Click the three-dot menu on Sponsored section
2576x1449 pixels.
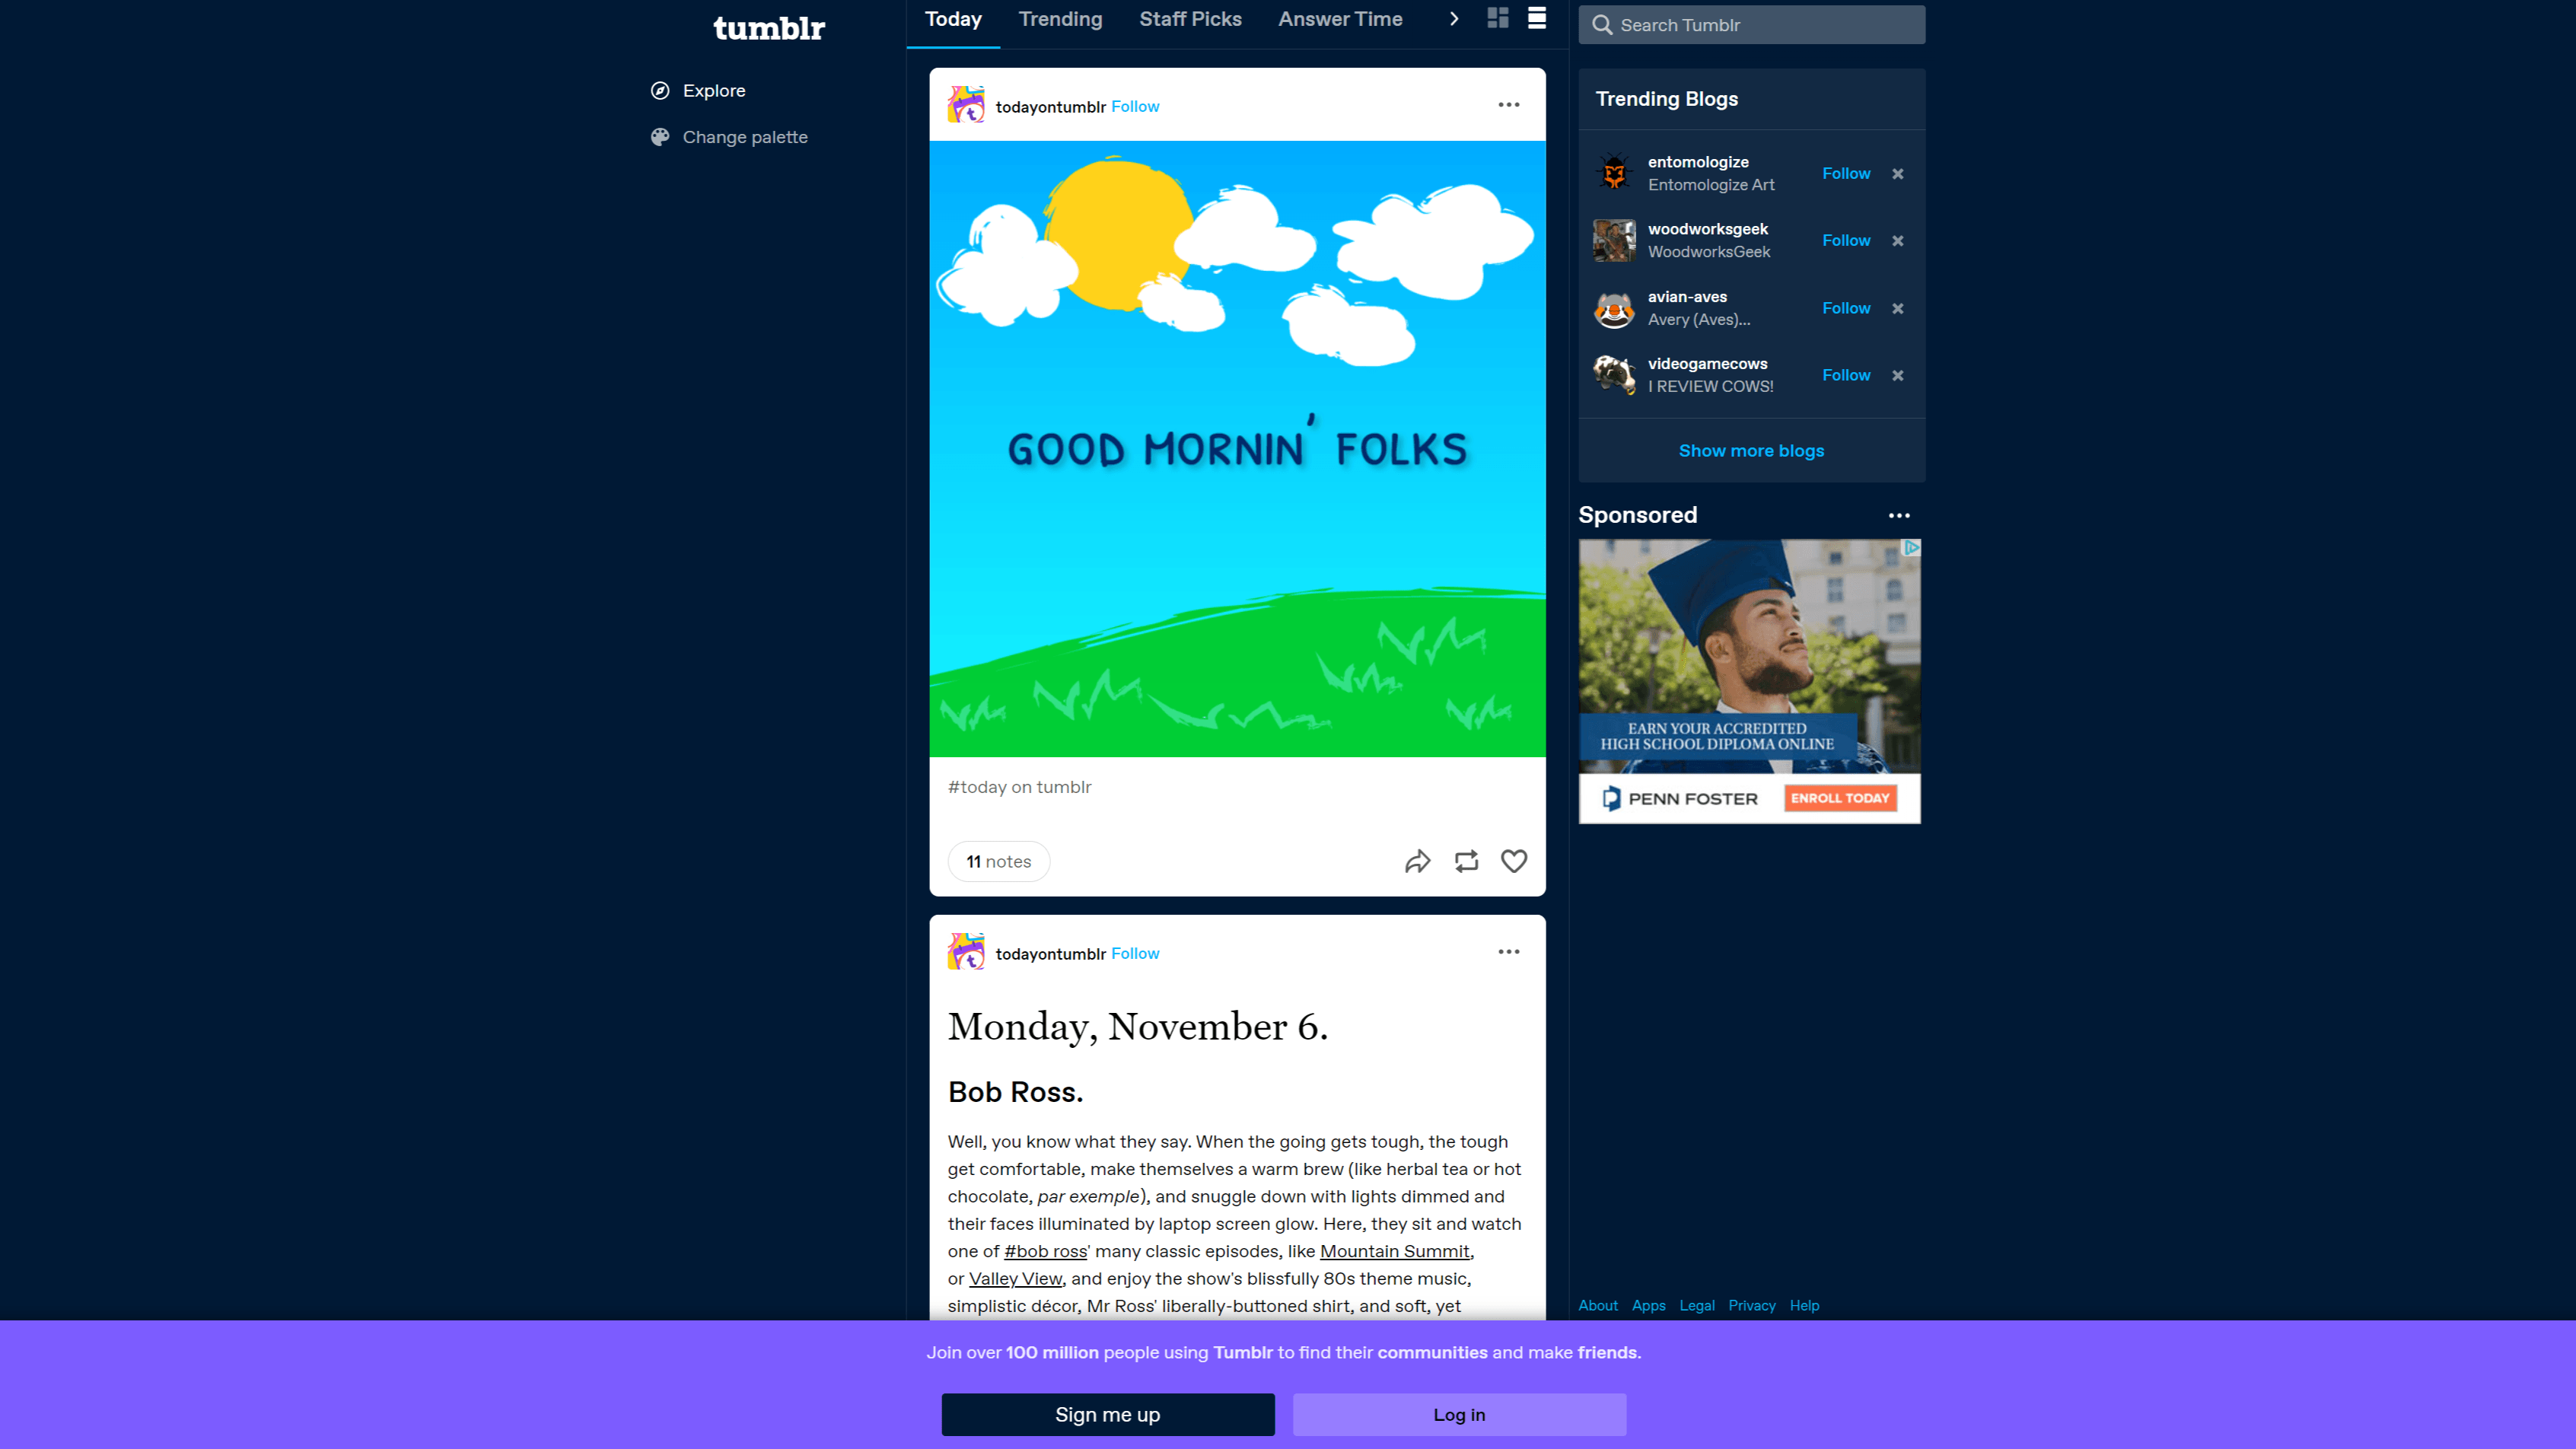coord(1899,515)
